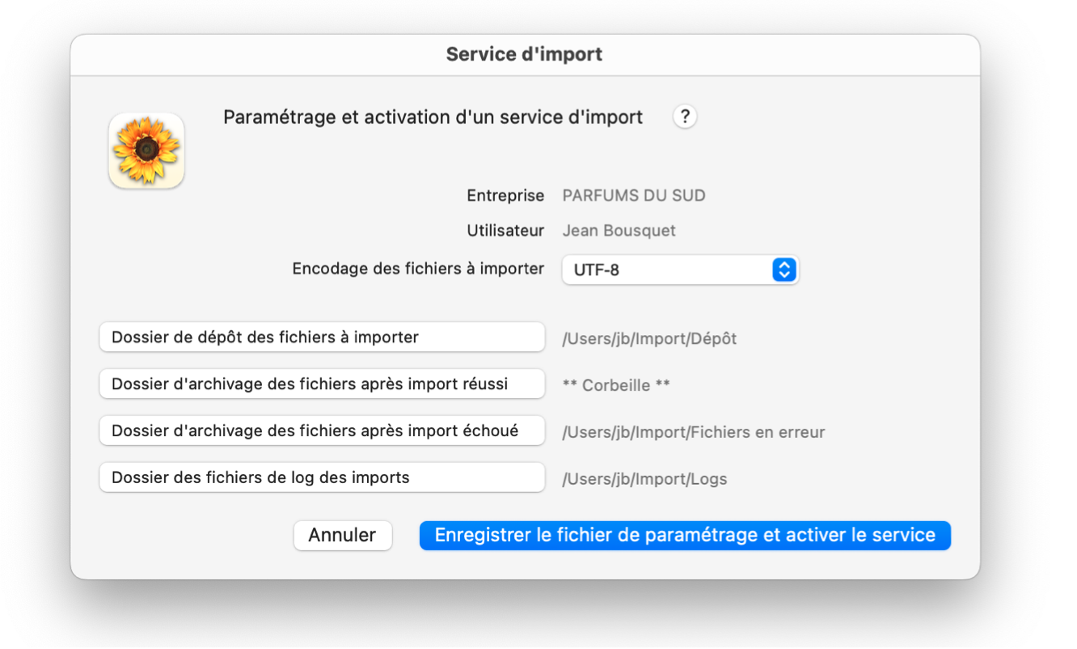Click the Annuler button
The width and height of the screenshot is (1077, 649).
click(343, 535)
